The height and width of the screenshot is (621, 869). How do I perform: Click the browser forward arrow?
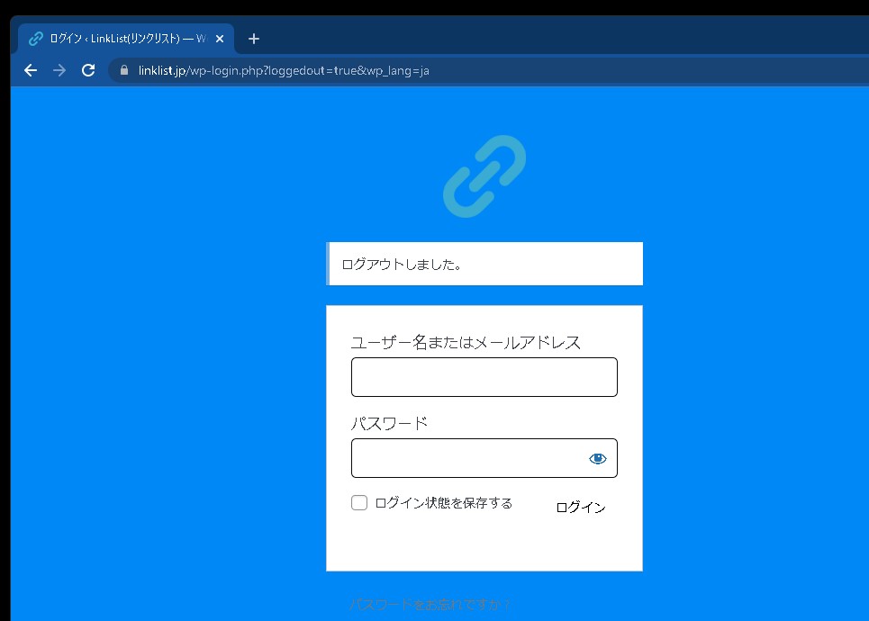[x=59, y=70]
